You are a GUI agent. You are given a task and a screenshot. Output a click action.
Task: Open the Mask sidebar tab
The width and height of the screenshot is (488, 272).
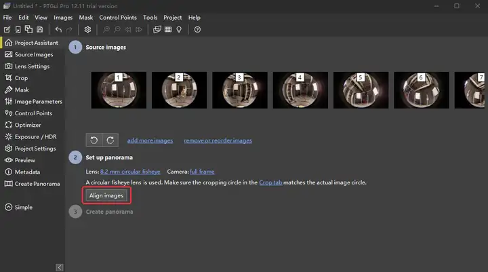[x=17, y=90]
